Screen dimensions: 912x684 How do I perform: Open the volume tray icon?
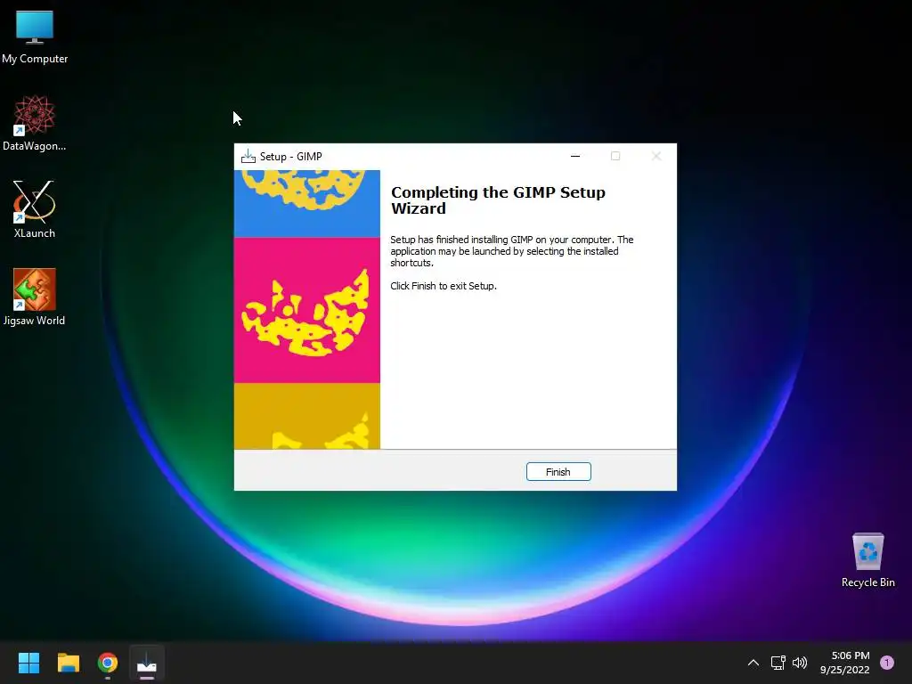(801, 663)
